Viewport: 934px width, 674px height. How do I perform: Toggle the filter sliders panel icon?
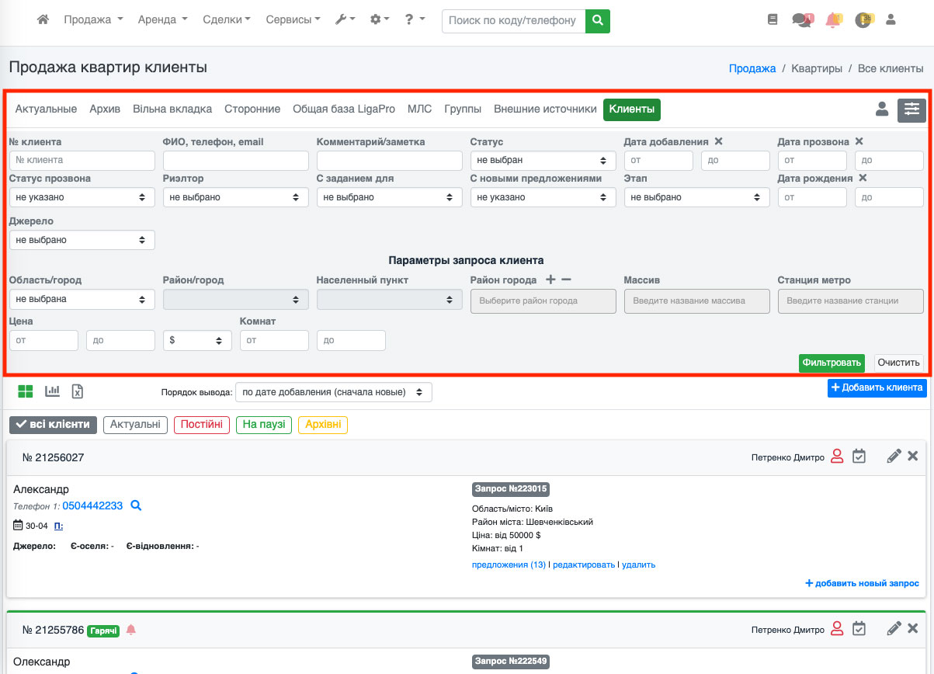[911, 109]
